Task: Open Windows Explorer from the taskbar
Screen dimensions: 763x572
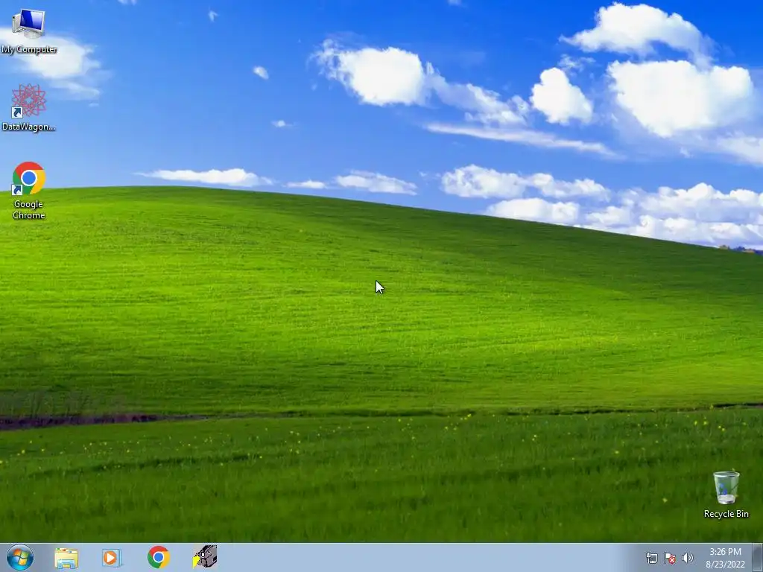Action: click(x=66, y=557)
